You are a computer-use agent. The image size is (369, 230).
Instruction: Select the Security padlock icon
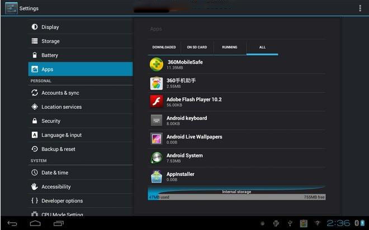[x=35, y=121]
